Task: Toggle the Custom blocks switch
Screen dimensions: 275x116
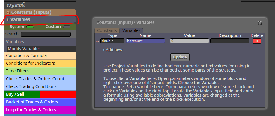Action: point(67,27)
